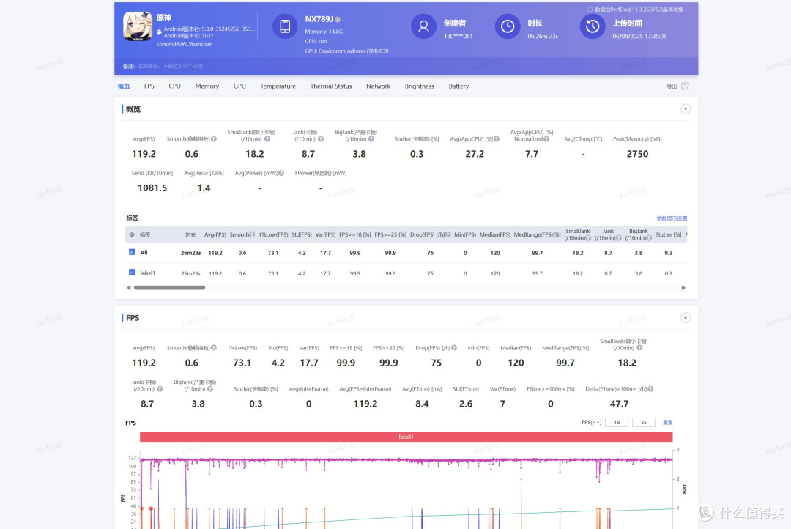The width and height of the screenshot is (791, 529).
Task: Open Avg(AppCPU) Normalized help icon
Action: tap(546, 138)
